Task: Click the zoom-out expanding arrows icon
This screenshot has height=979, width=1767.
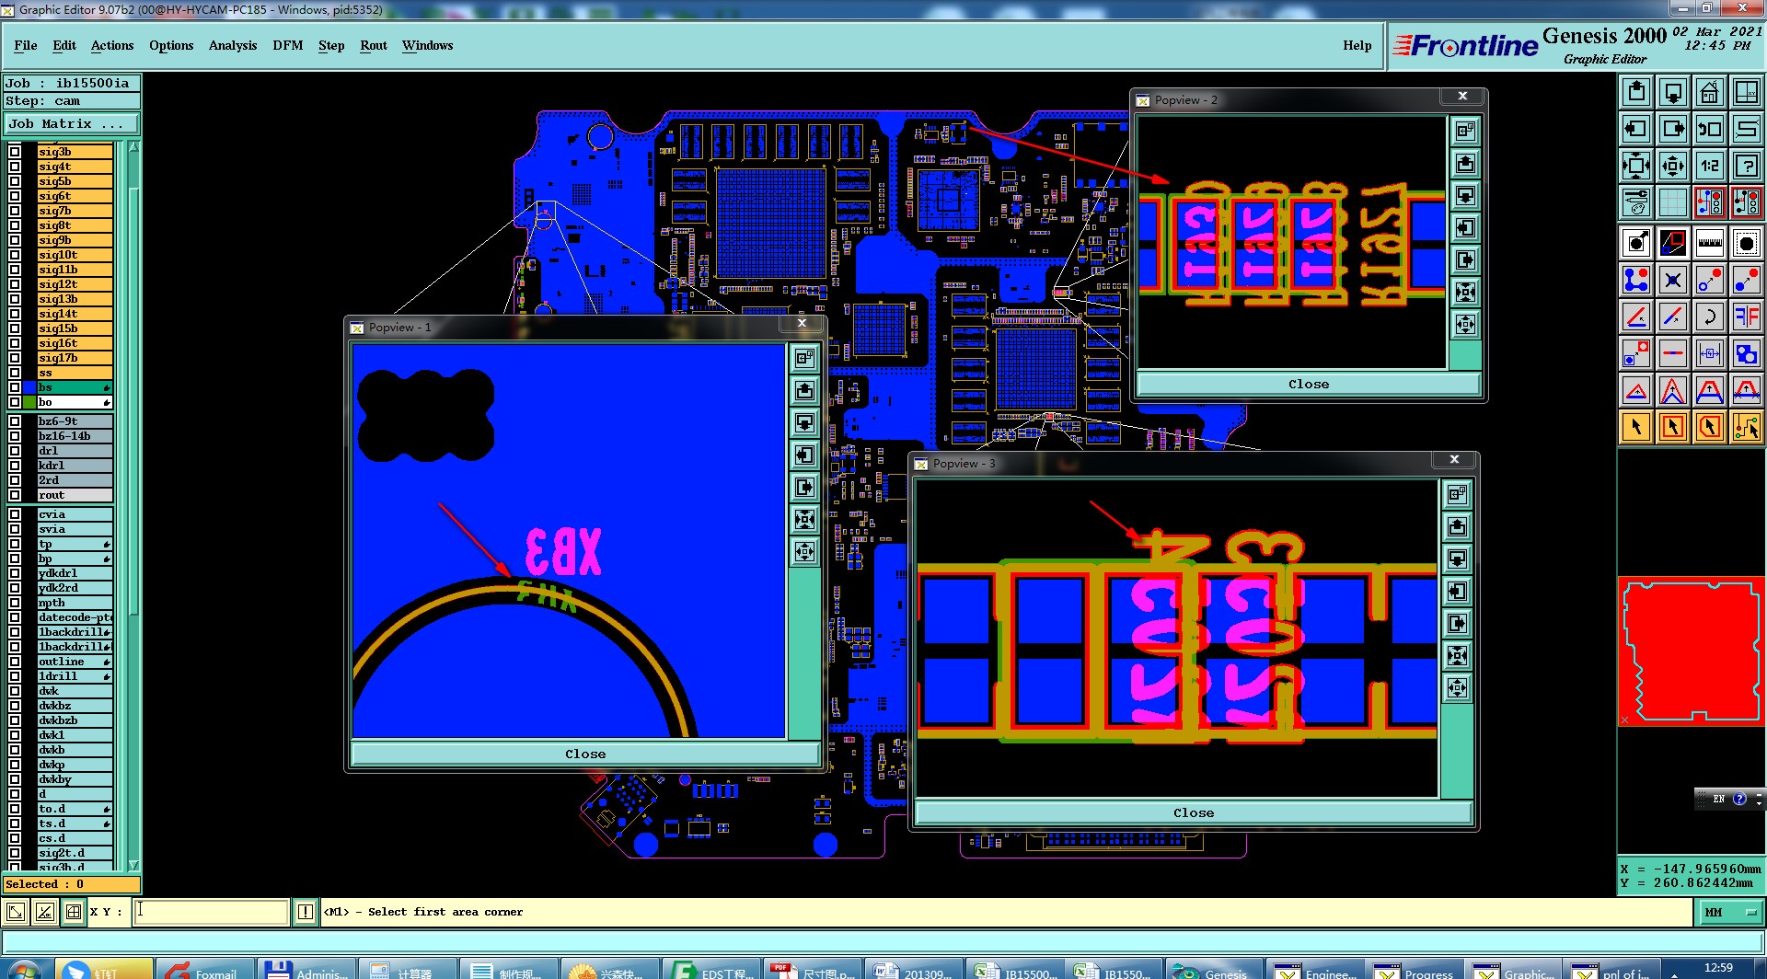Action: (x=1635, y=166)
